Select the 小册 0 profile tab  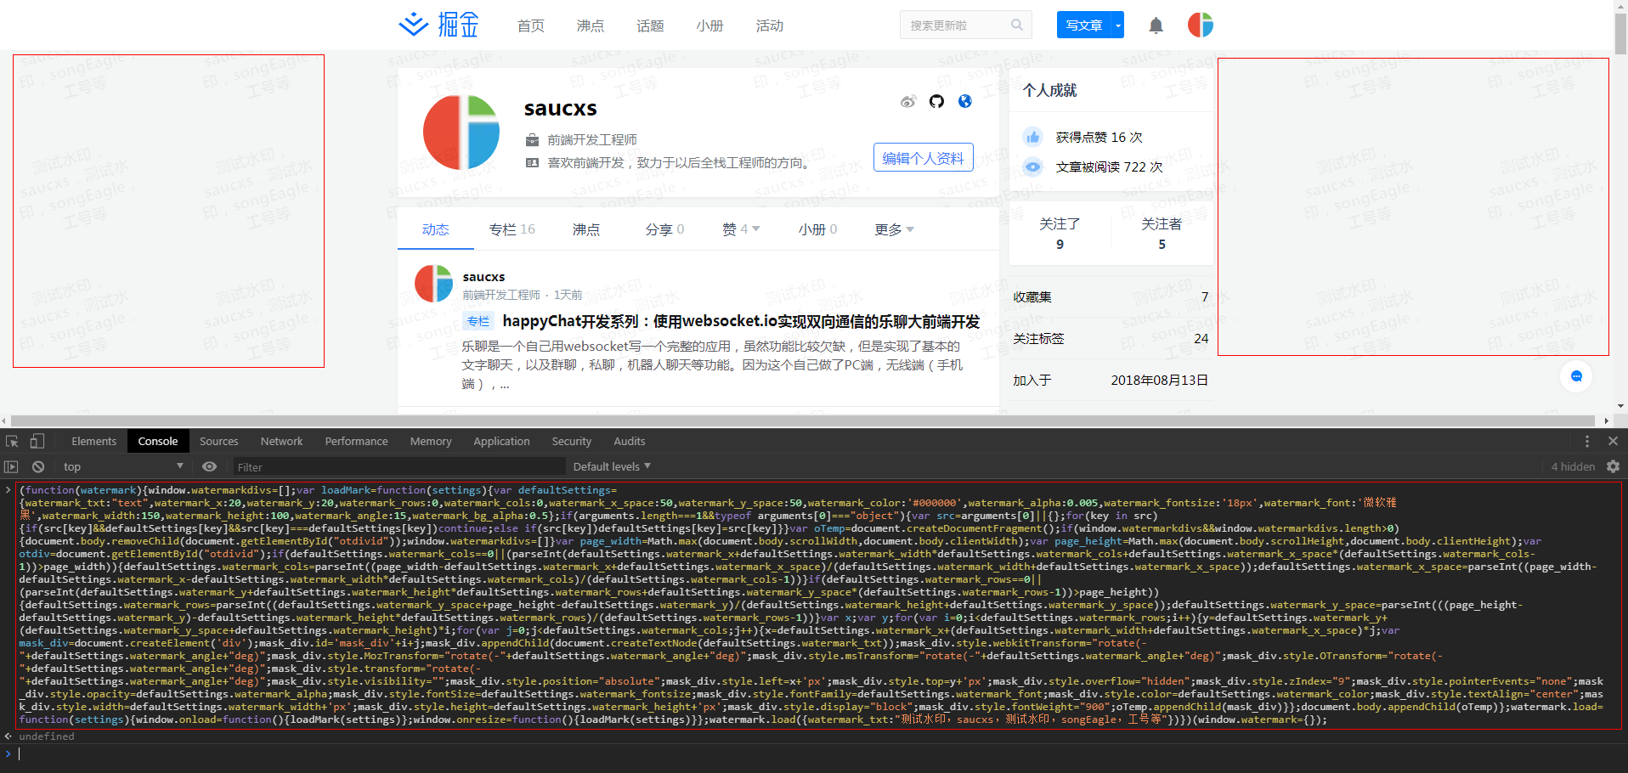(x=817, y=229)
